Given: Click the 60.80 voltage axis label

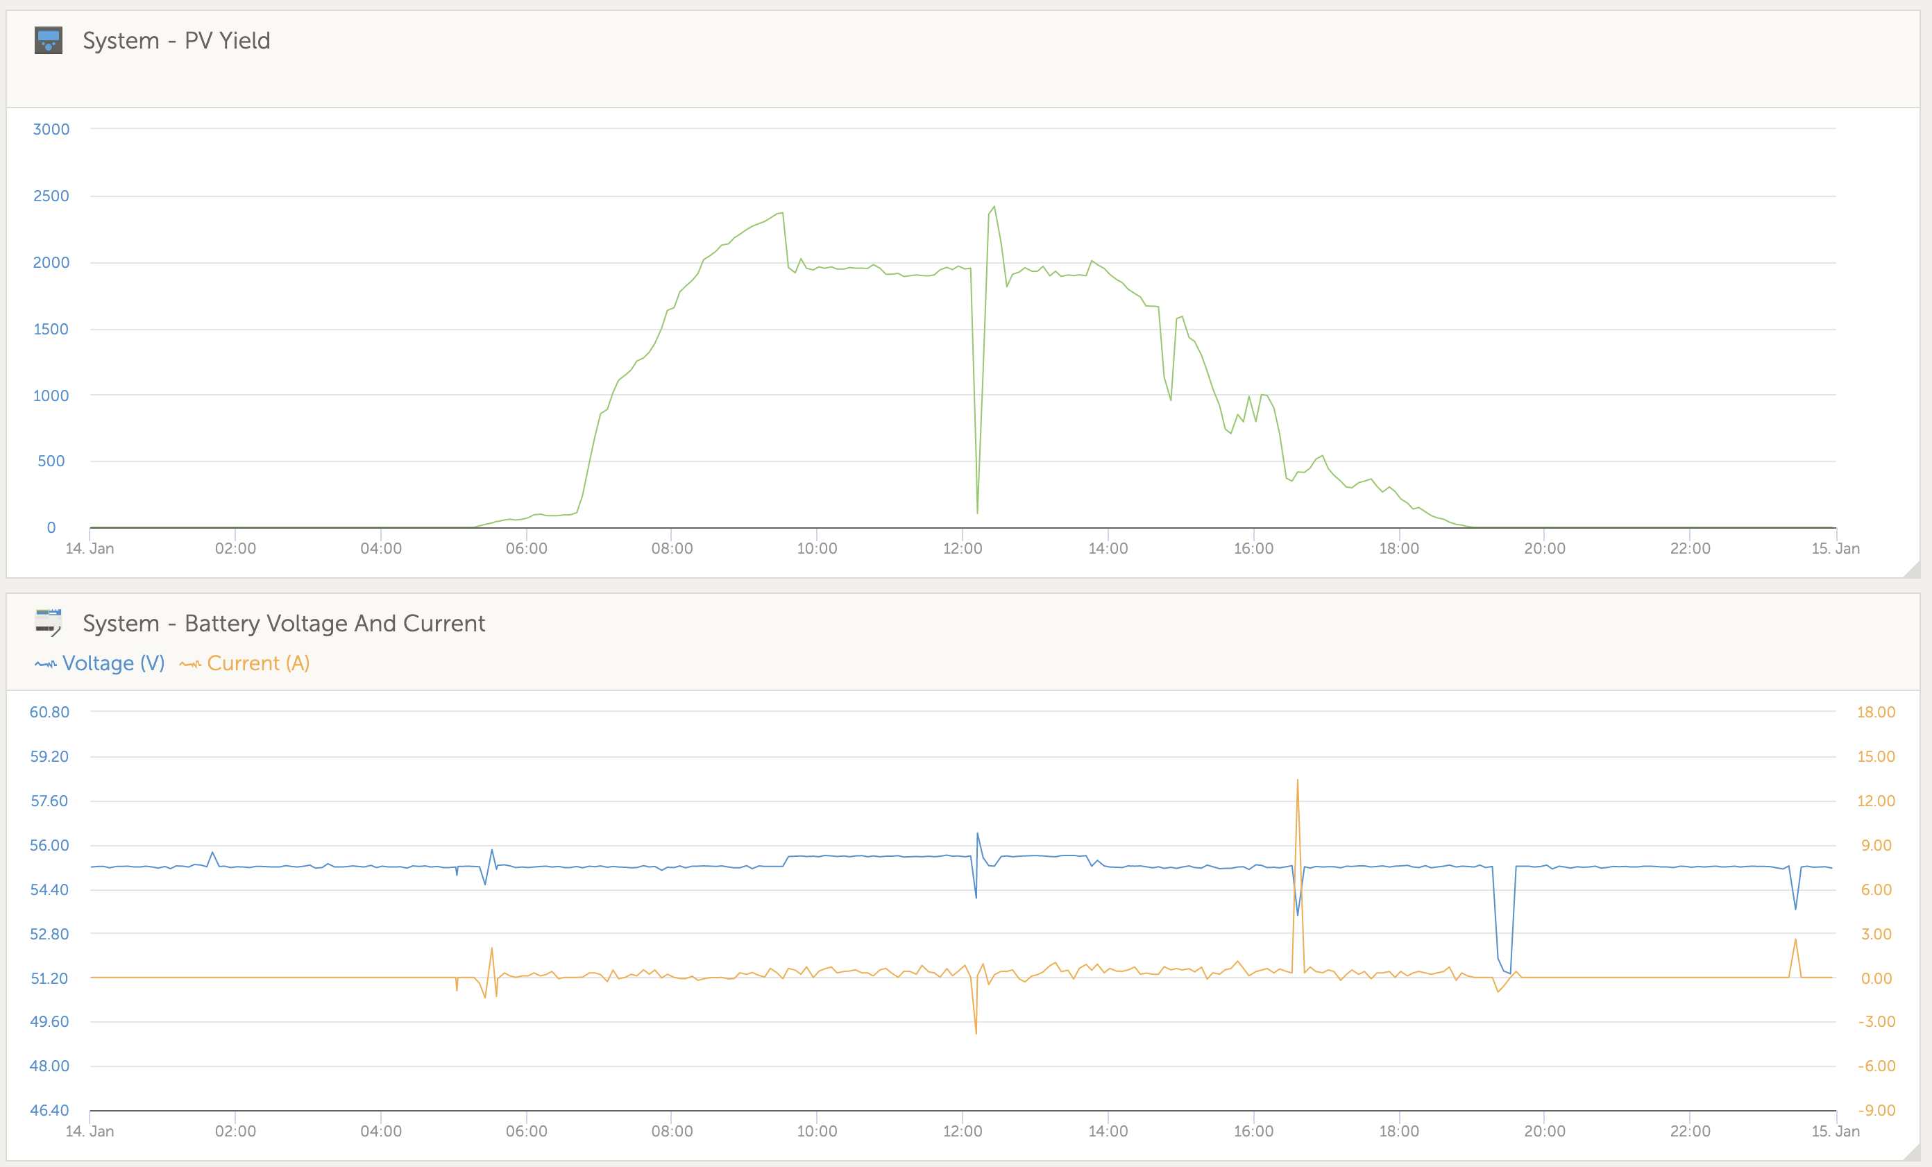Looking at the screenshot, I should (49, 713).
